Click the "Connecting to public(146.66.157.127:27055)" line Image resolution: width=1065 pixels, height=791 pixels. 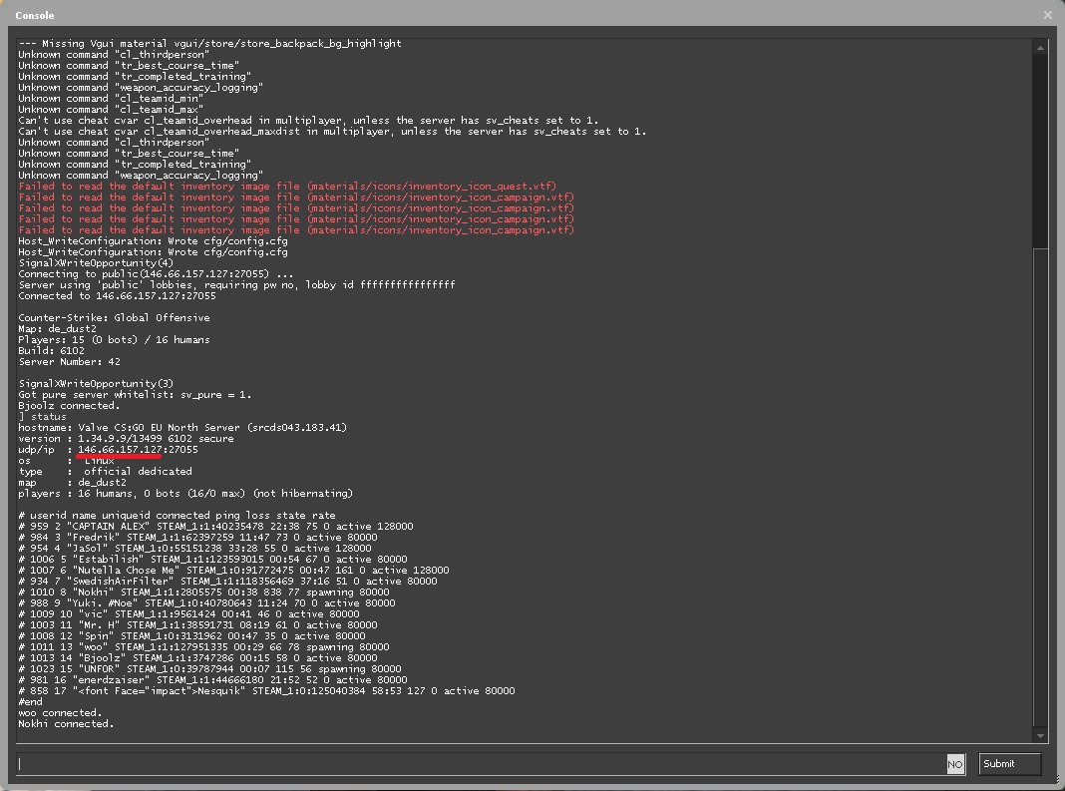pos(156,274)
